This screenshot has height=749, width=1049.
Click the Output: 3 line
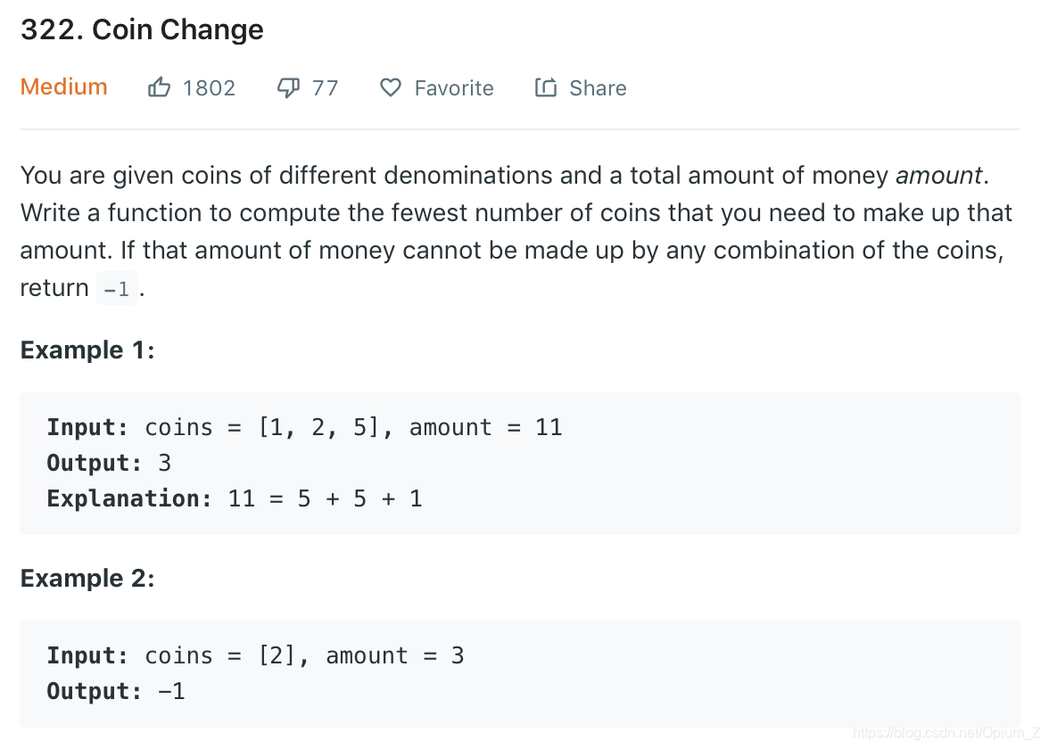109,463
